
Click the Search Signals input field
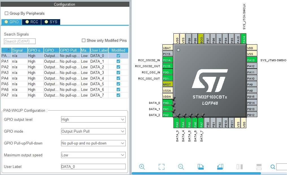pyautogui.click(x=20, y=41)
